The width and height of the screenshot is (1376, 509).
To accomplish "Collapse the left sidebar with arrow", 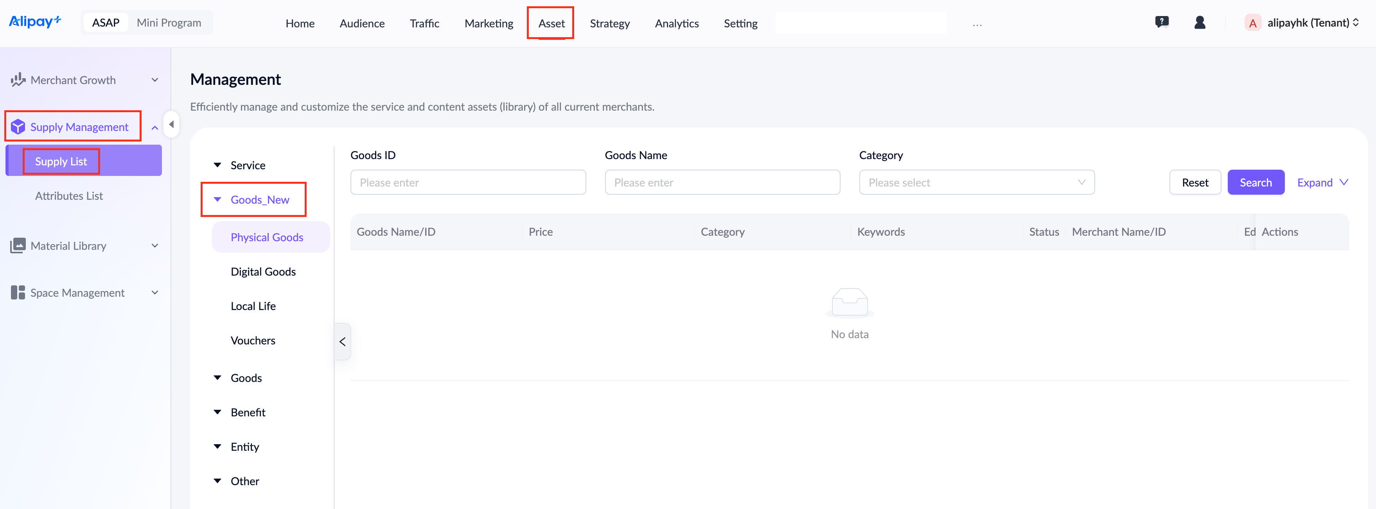I will point(171,124).
